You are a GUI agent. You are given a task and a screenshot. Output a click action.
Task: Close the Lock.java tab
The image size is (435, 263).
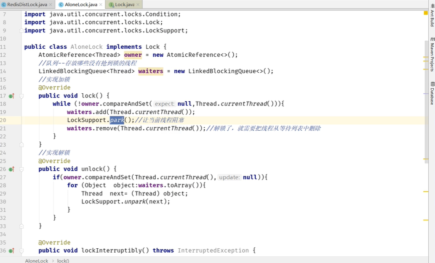138,5
